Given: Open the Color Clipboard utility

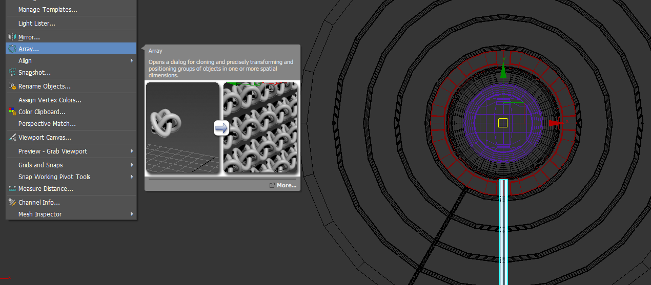Looking at the screenshot, I should pyautogui.click(x=71, y=112).
